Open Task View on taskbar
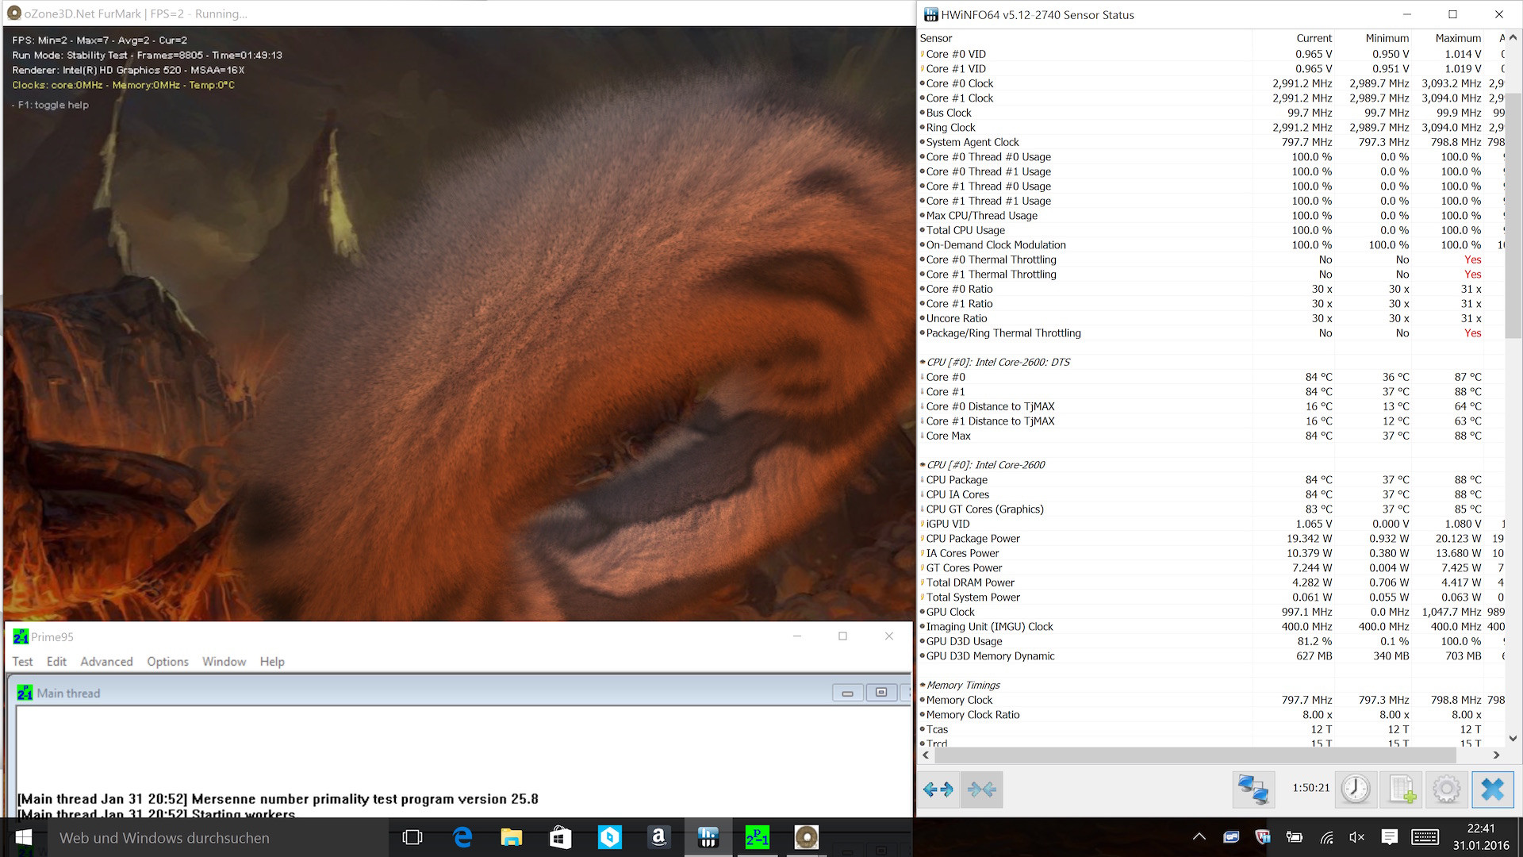The width and height of the screenshot is (1523, 857). click(x=412, y=837)
